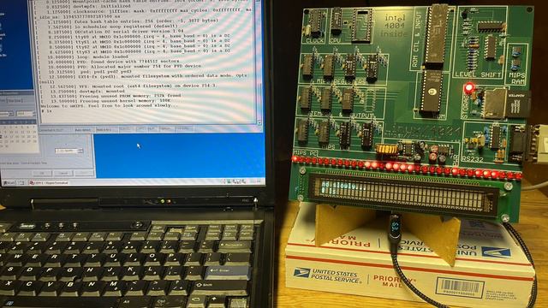548x308 pixels.
Task: Click '9600 8-N-1' in status bar
Action: [x=106, y=129]
